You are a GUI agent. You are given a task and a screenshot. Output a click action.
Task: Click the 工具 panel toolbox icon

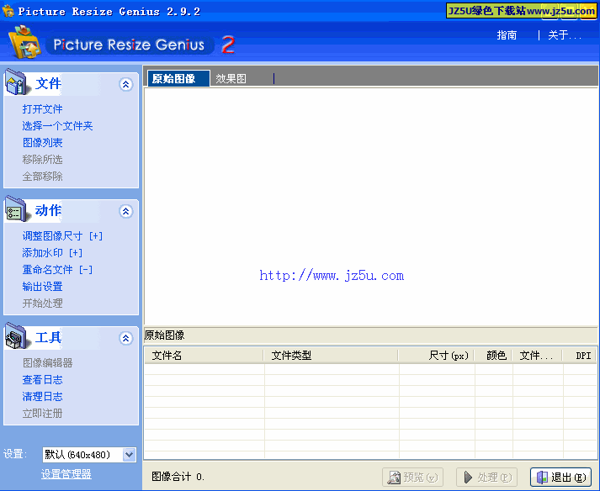tap(17, 335)
